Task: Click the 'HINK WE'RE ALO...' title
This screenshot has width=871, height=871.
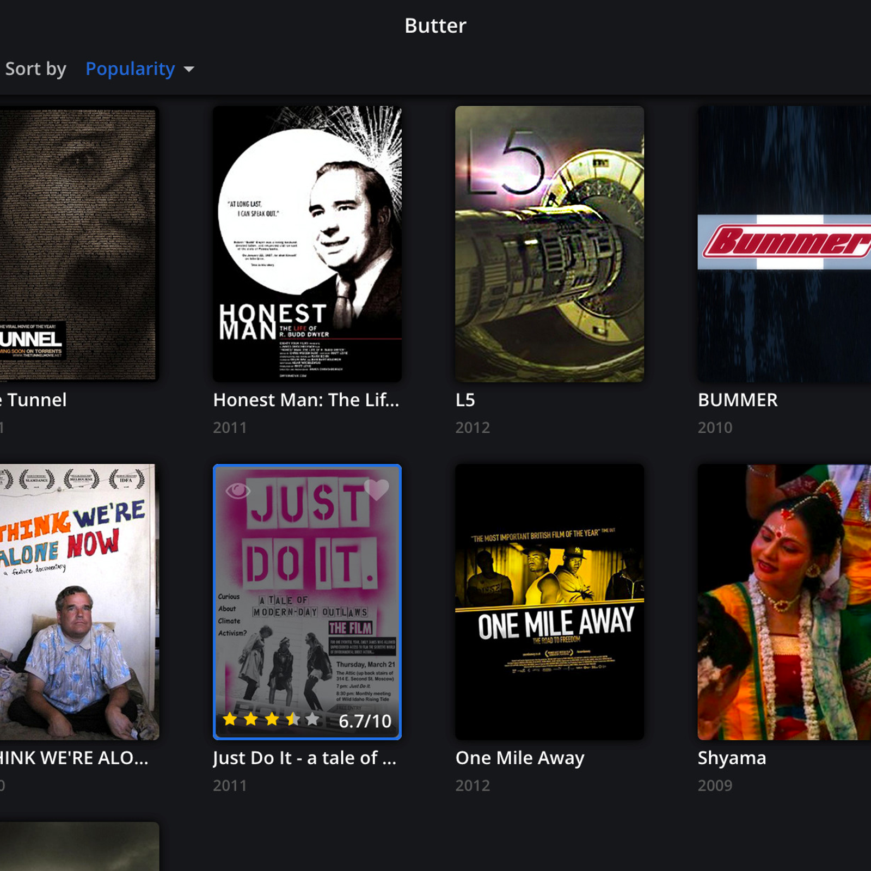Action: click(74, 758)
